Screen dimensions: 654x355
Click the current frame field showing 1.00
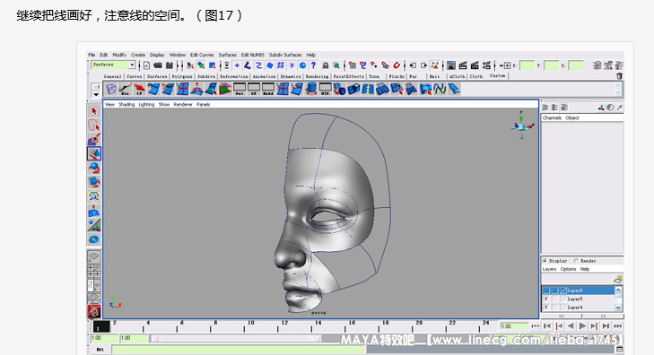[x=514, y=326]
